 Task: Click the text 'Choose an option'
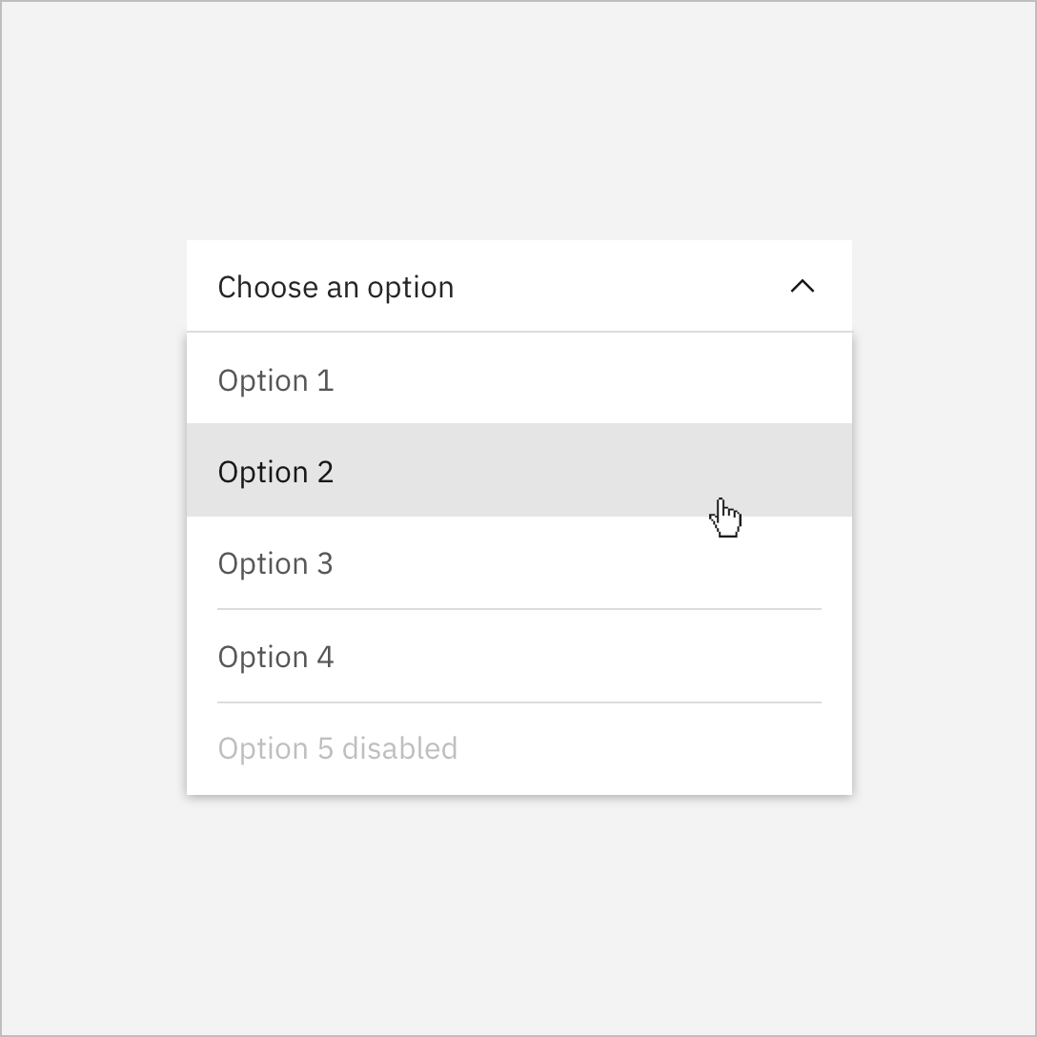coord(335,286)
